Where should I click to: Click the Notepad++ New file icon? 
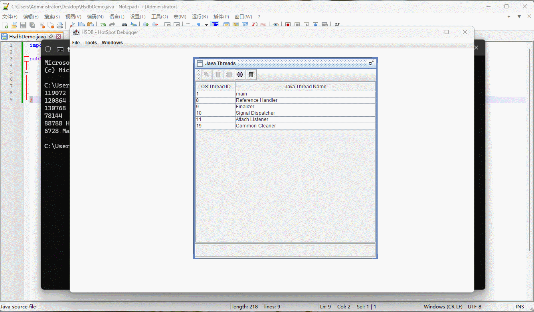[x=5, y=25]
